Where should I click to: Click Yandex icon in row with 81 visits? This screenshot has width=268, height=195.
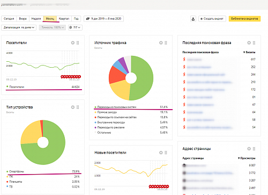click(x=184, y=97)
